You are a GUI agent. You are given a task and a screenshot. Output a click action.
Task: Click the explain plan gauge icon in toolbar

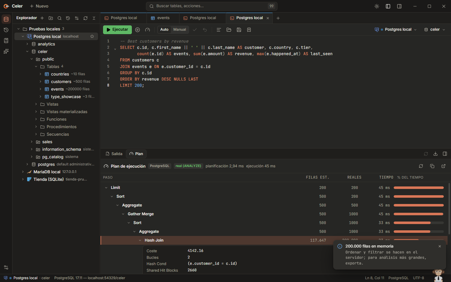coord(148,30)
